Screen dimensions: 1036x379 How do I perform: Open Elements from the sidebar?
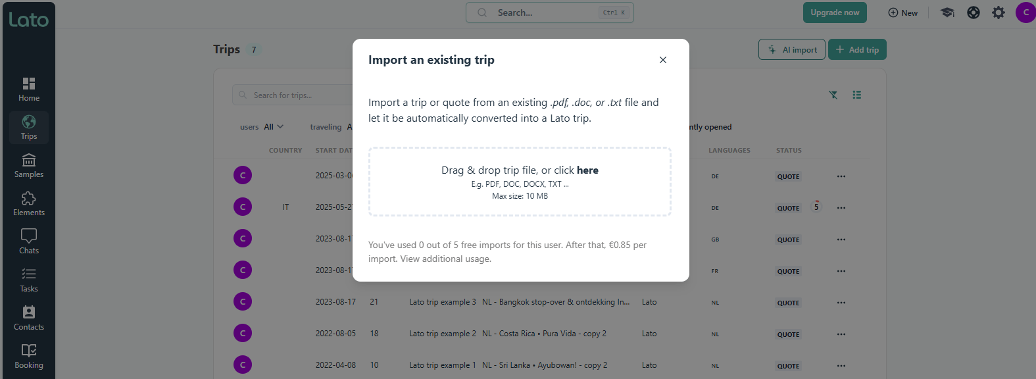tap(29, 204)
